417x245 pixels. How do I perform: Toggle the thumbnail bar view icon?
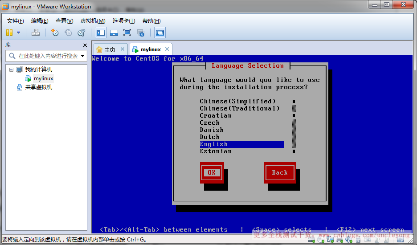pyautogui.click(x=114, y=33)
